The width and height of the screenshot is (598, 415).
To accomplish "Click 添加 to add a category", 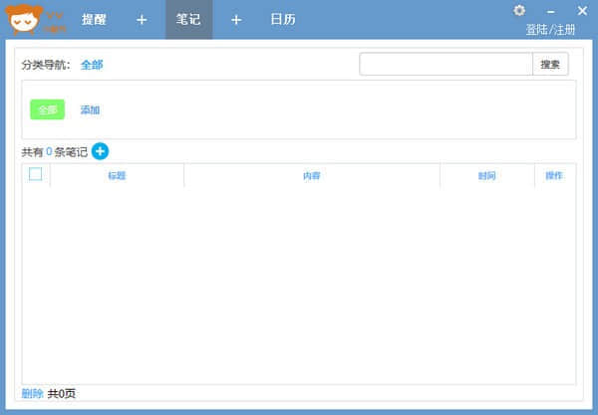I will 90,110.
